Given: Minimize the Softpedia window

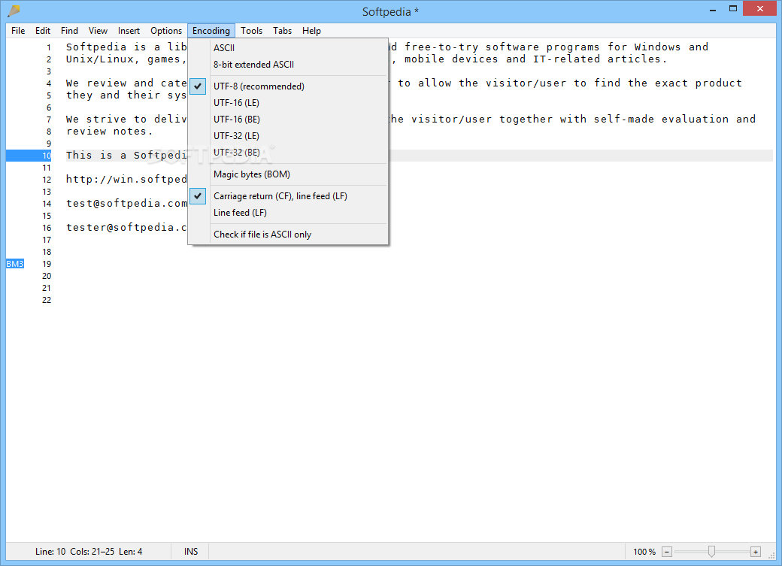Looking at the screenshot, I should (x=713, y=9).
